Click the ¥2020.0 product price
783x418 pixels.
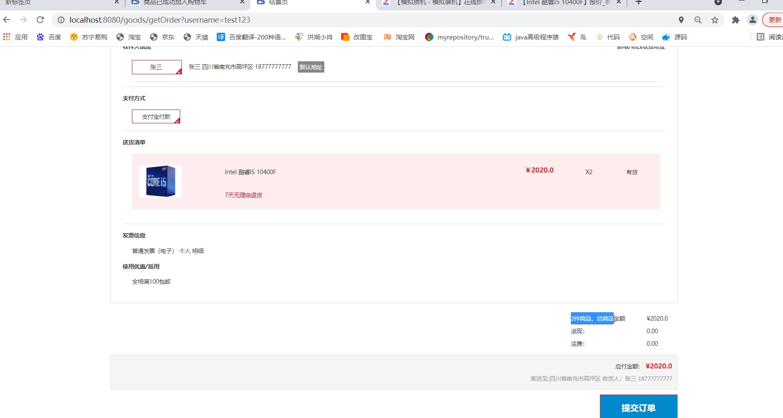[x=539, y=170]
